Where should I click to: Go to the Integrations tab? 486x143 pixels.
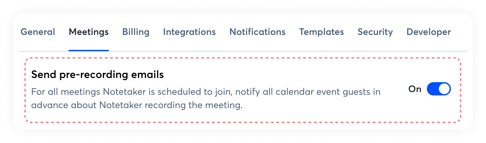coord(189,32)
